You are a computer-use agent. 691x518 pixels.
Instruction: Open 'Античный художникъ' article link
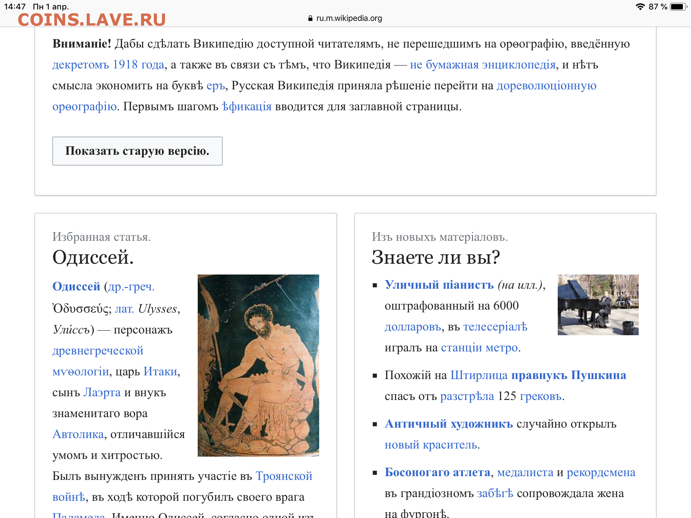449,424
